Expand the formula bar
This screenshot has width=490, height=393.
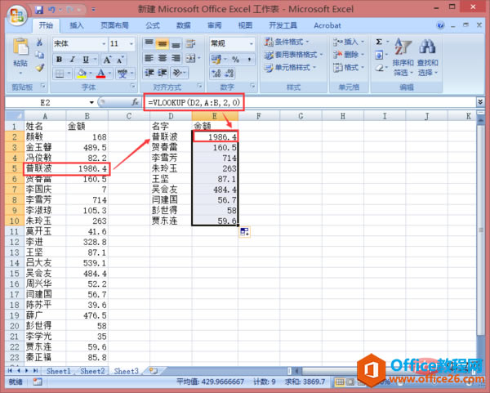pyautogui.click(x=480, y=102)
